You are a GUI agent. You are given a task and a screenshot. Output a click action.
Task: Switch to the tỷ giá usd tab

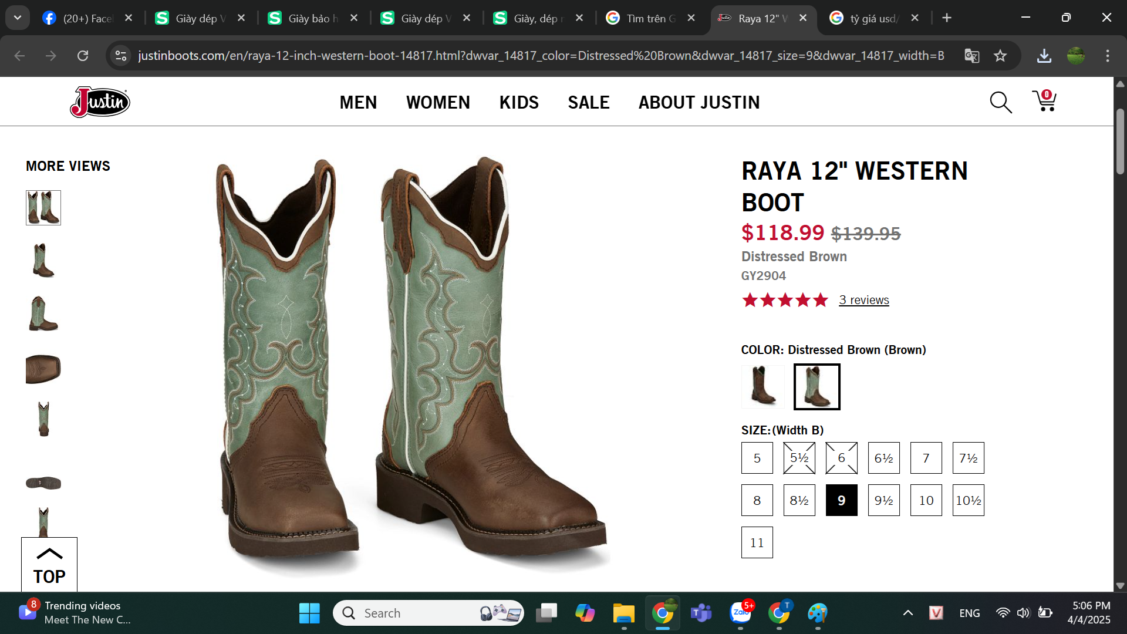pyautogui.click(x=872, y=18)
